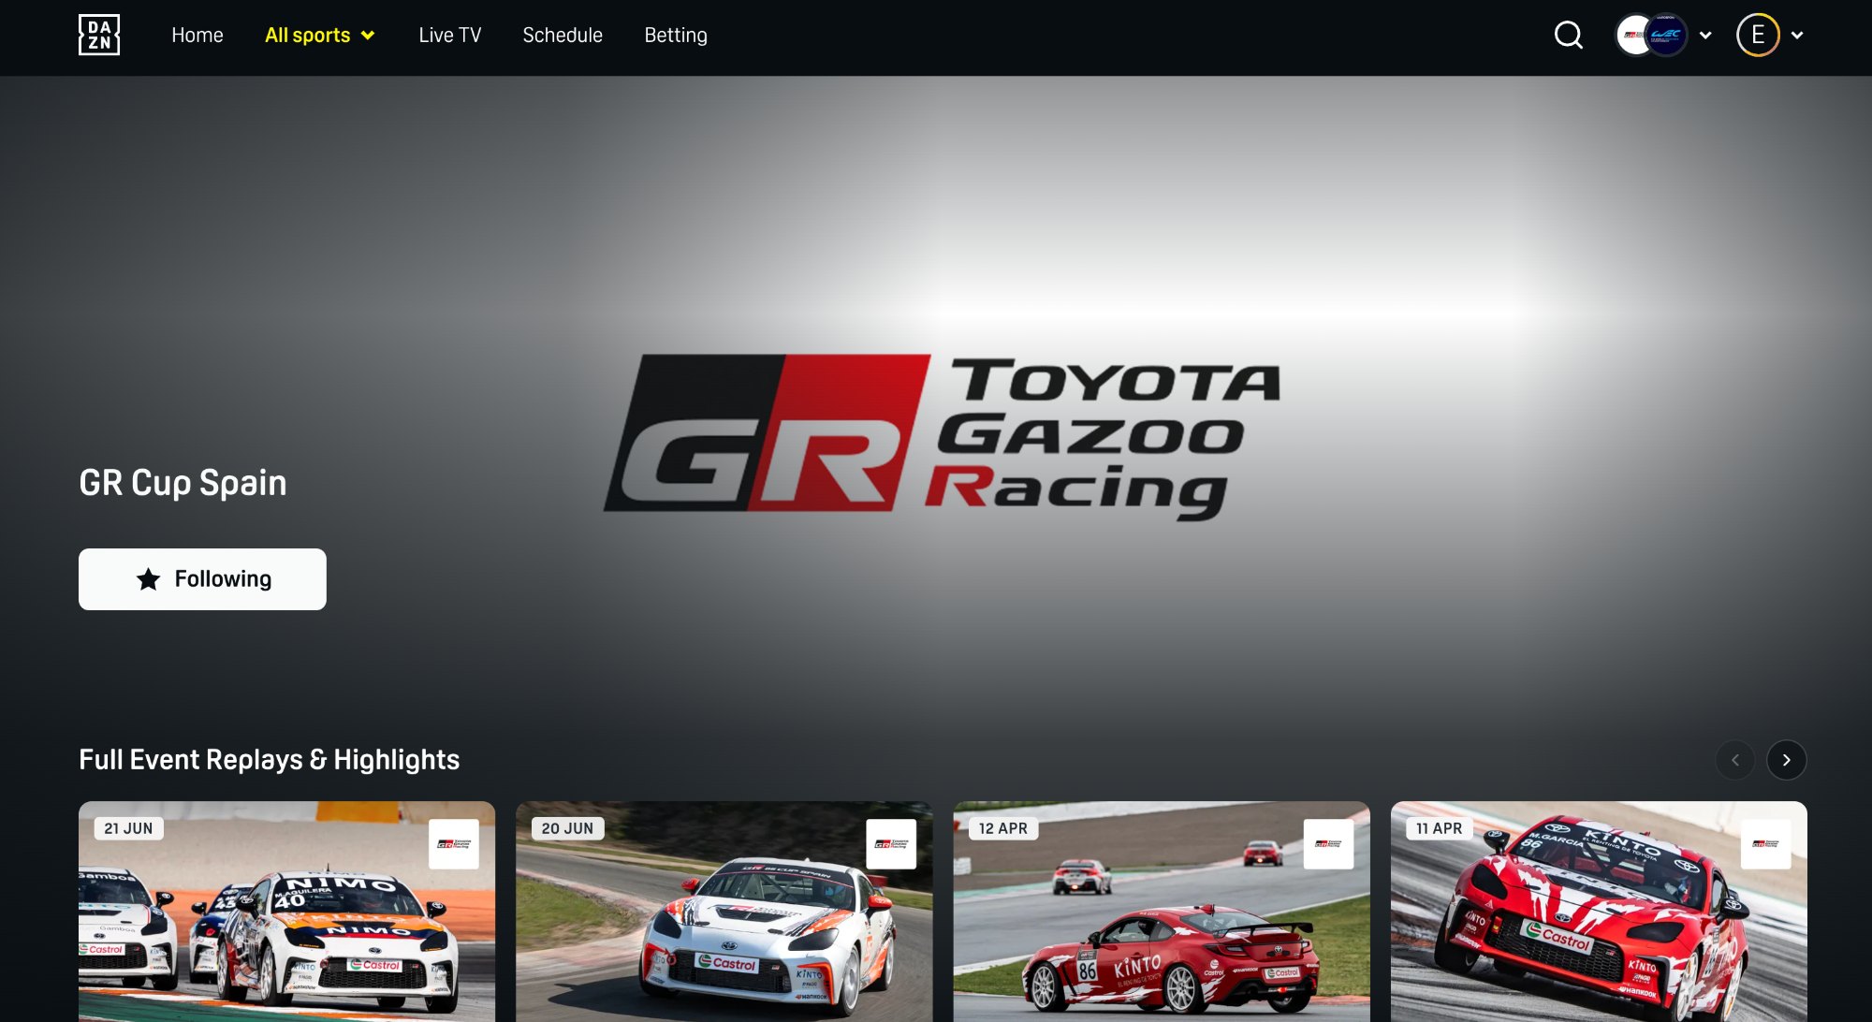Expand the profile dropdown arrow
The image size is (1872, 1022).
tap(1797, 36)
